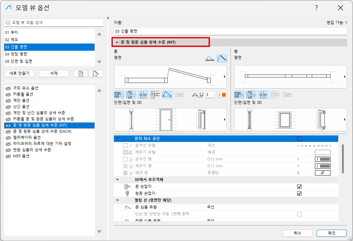
Task: Enable the 문의 최소 공간 checkbox
Action: tap(299, 138)
